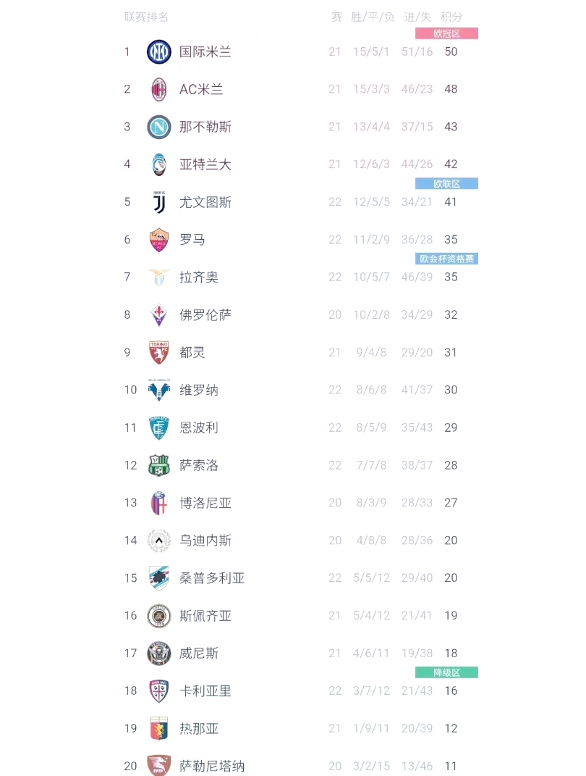Viewport: 586px width, 776px height.
Task: Click the Roma club crest
Action: (159, 240)
